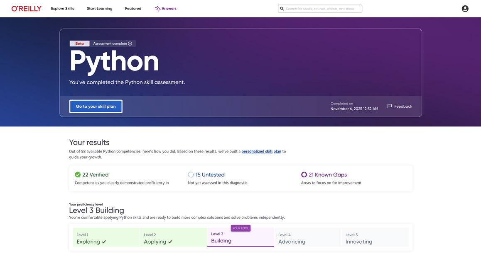Select Level 3 Building tab
The height and width of the screenshot is (271, 481).
[x=240, y=238]
